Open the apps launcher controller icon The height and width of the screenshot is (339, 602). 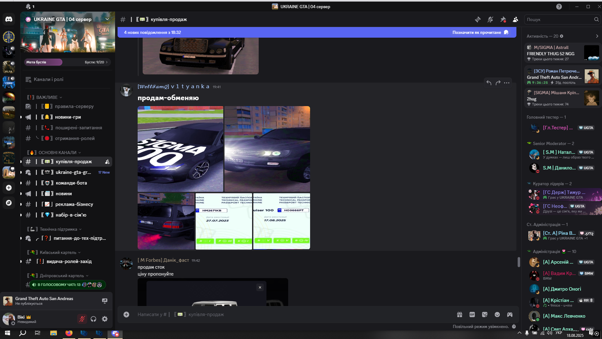point(510,315)
